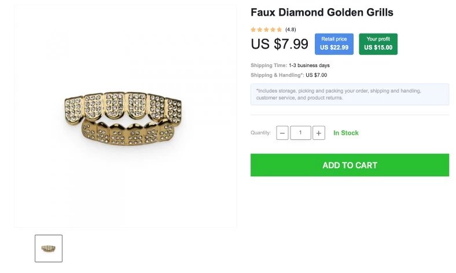Image resolution: width=456 pixels, height=273 pixels.
Task: Decrease quantity with the minus button
Action: coord(282,133)
